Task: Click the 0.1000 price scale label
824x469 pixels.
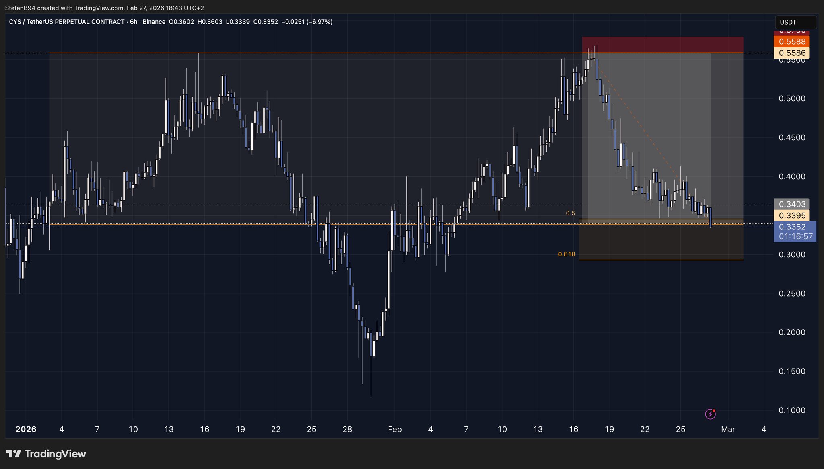Action: click(x=792, y=410)
